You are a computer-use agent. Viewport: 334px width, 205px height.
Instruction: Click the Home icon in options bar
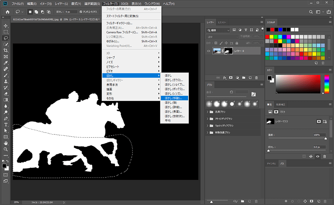click(7, 12)
